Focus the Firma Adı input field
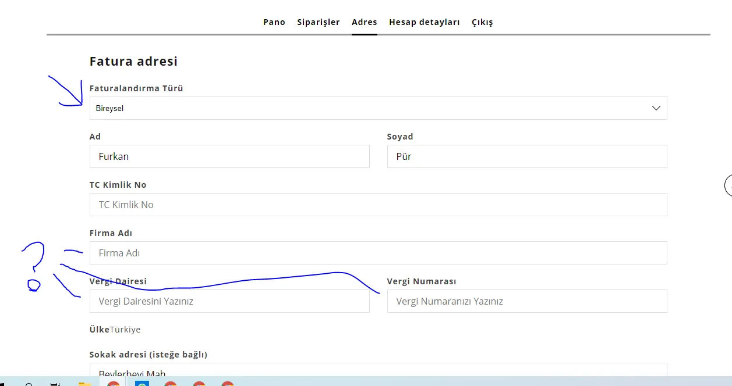 click(x=379, y=253)
